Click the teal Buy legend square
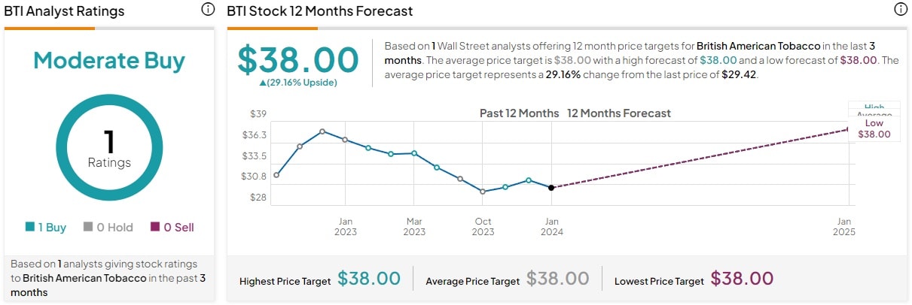 pos(29,227)
